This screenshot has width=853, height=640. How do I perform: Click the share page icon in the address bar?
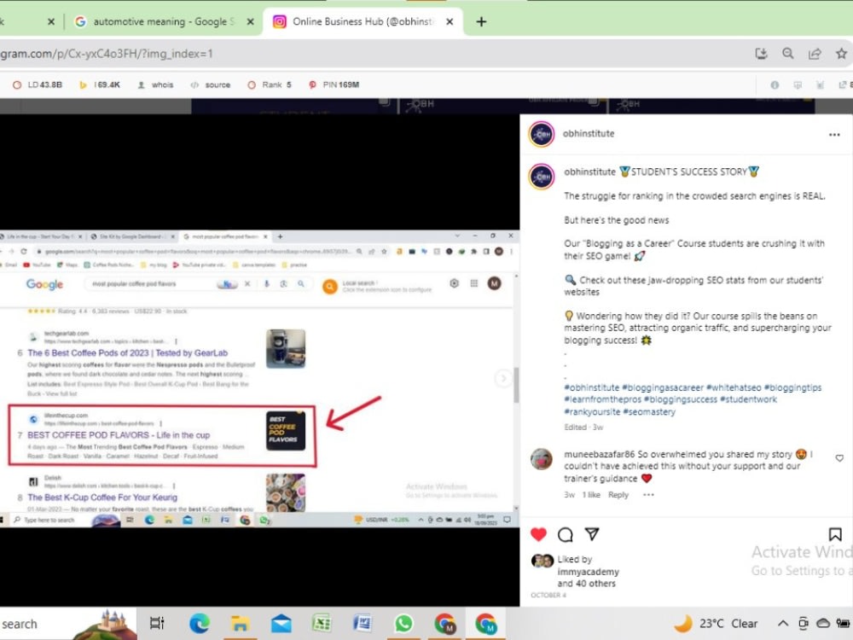pos(815,53)
